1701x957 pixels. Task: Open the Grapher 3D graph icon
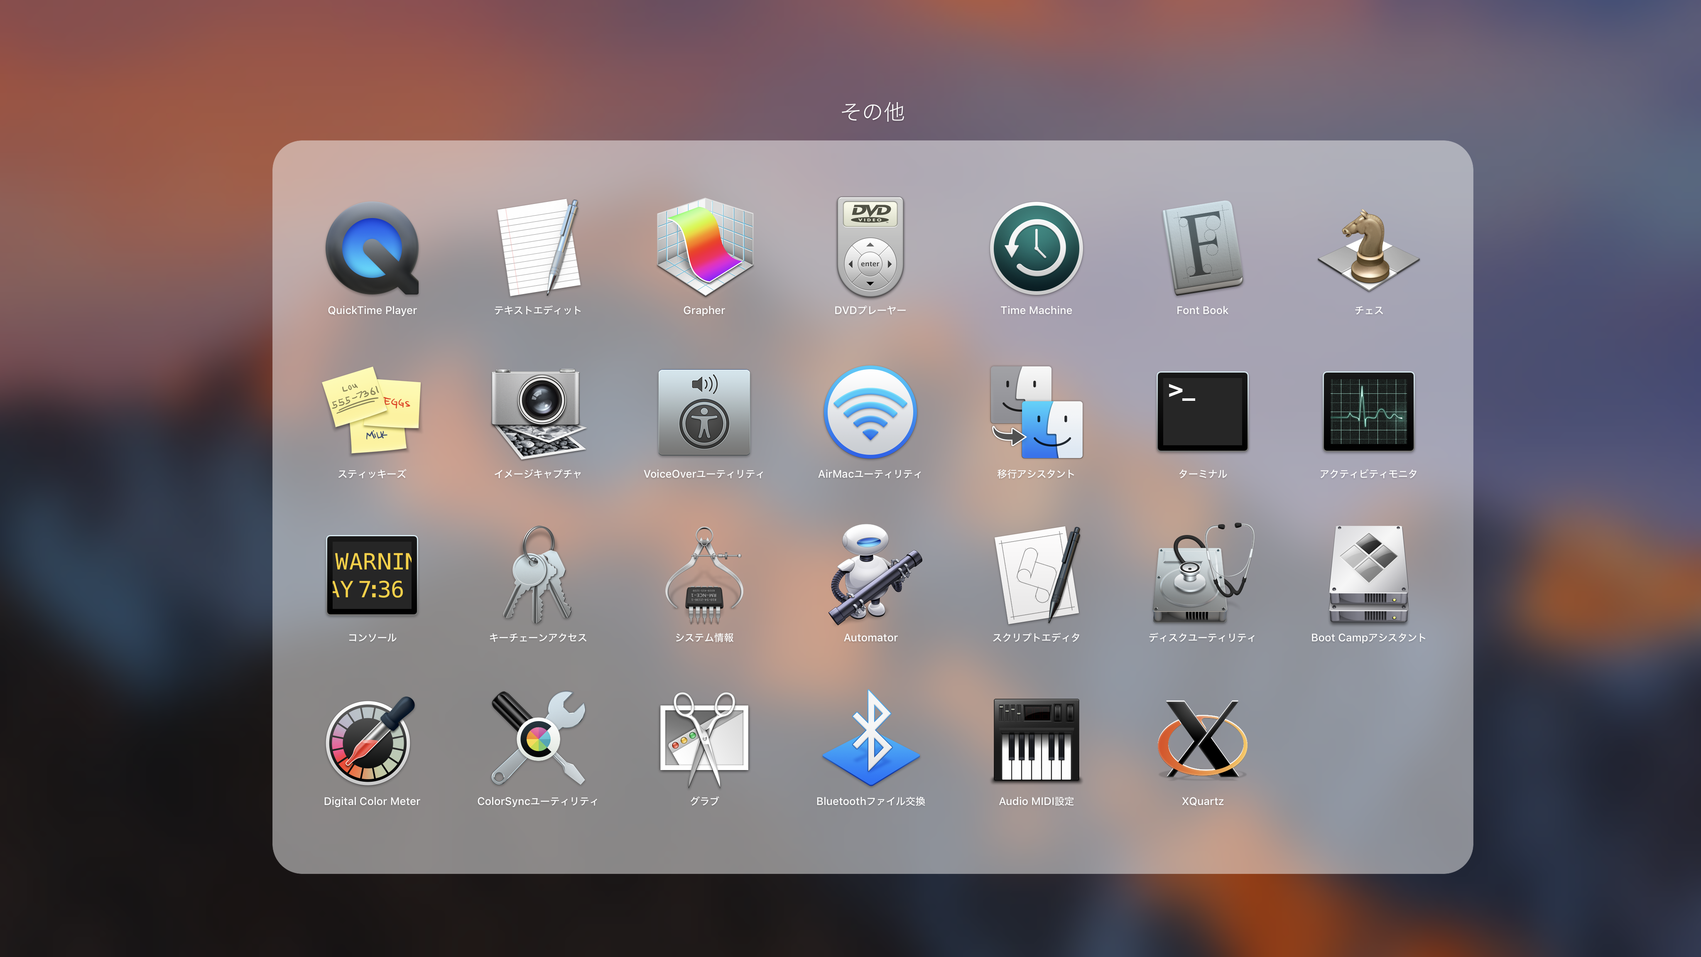(x=705, y=248)
